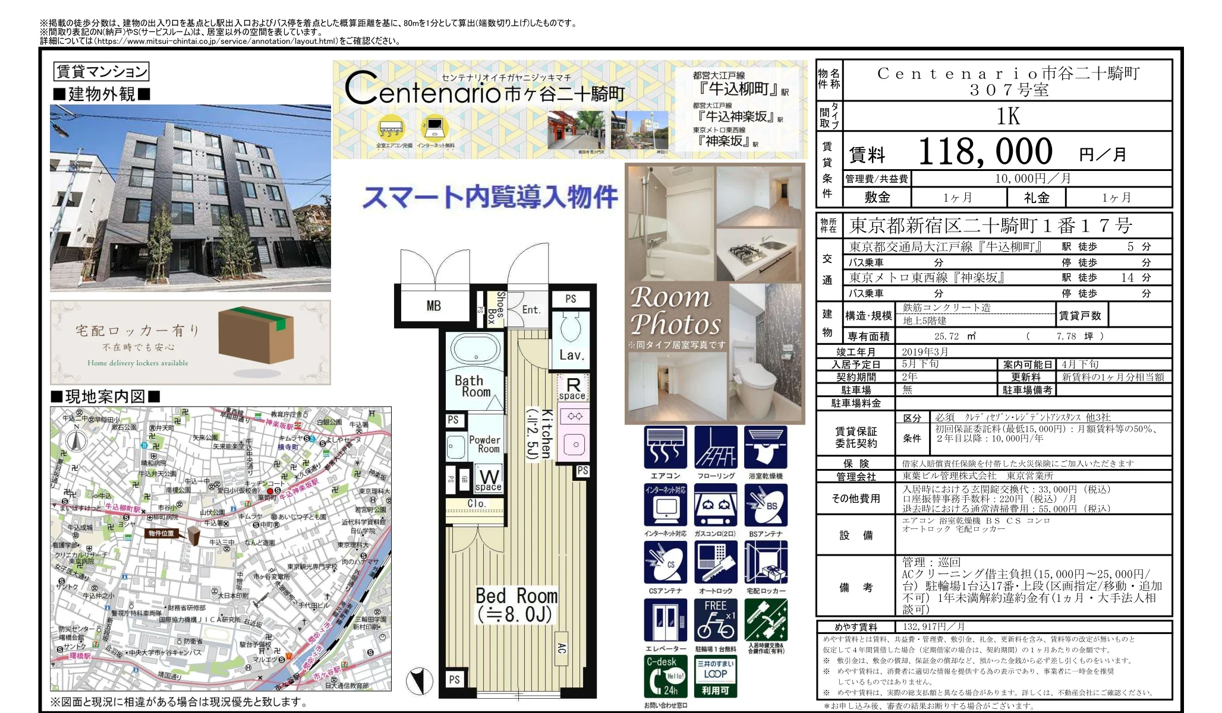Click the building exterior photo

190,198
